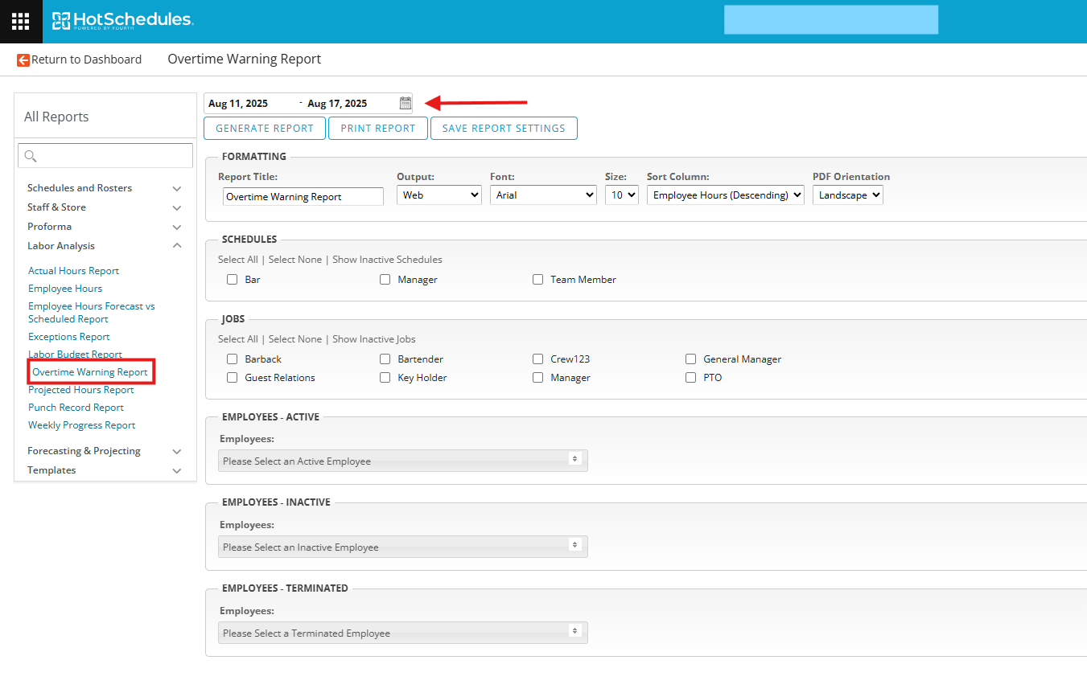The width and height of the screenshot is (1087, 697).
Task: Enable the Bartender job checkbox
Action: [385, 359]
